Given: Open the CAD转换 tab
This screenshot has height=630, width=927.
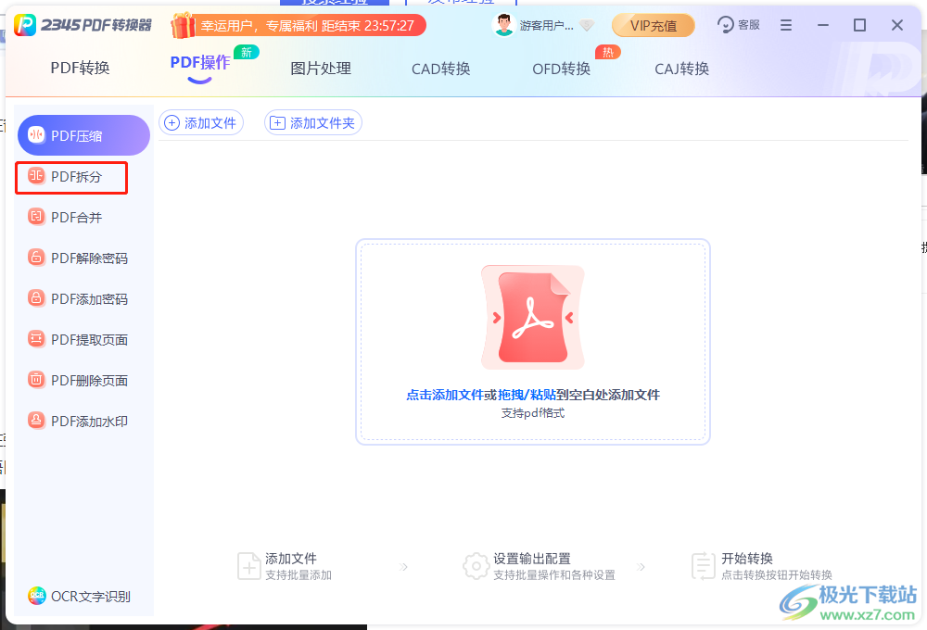Looking at the screenshot, I should tap(441, 69).
